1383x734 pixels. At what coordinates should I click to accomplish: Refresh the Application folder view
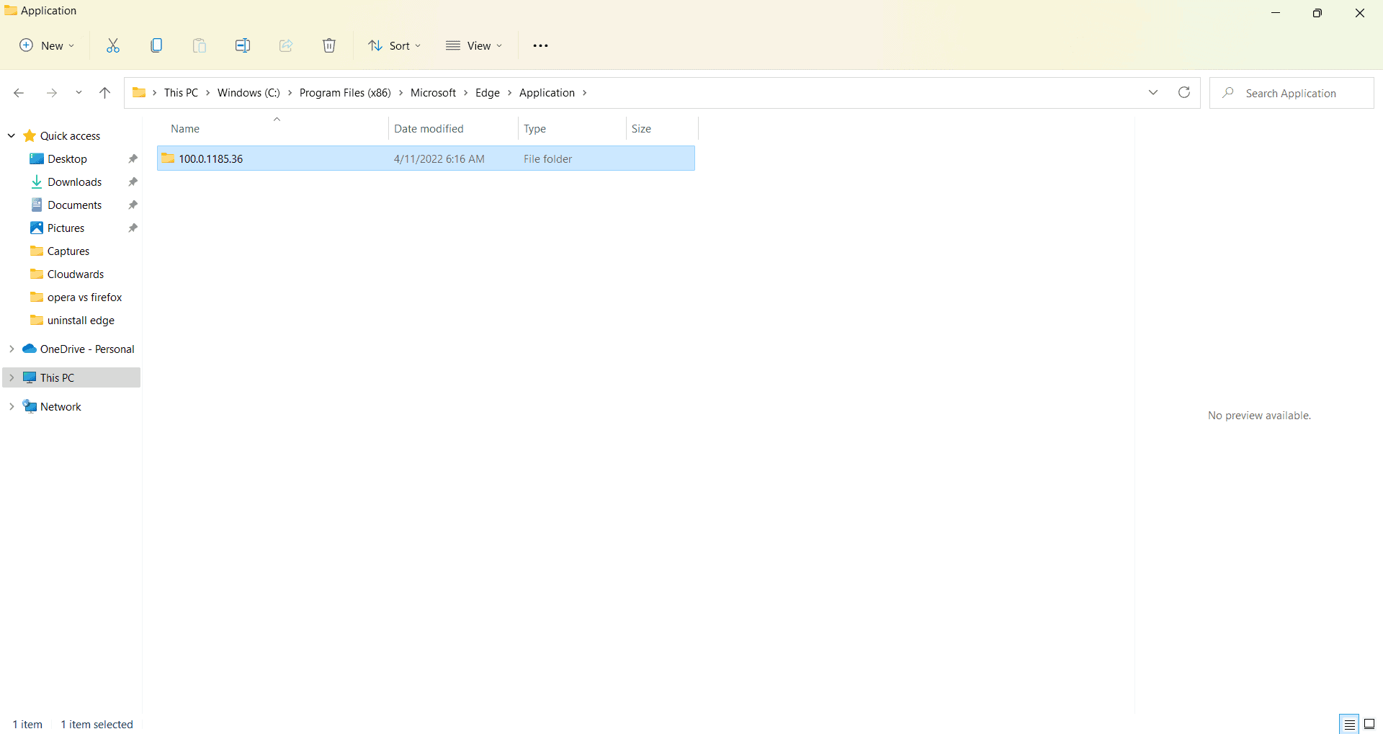(x=1184, y=92)
